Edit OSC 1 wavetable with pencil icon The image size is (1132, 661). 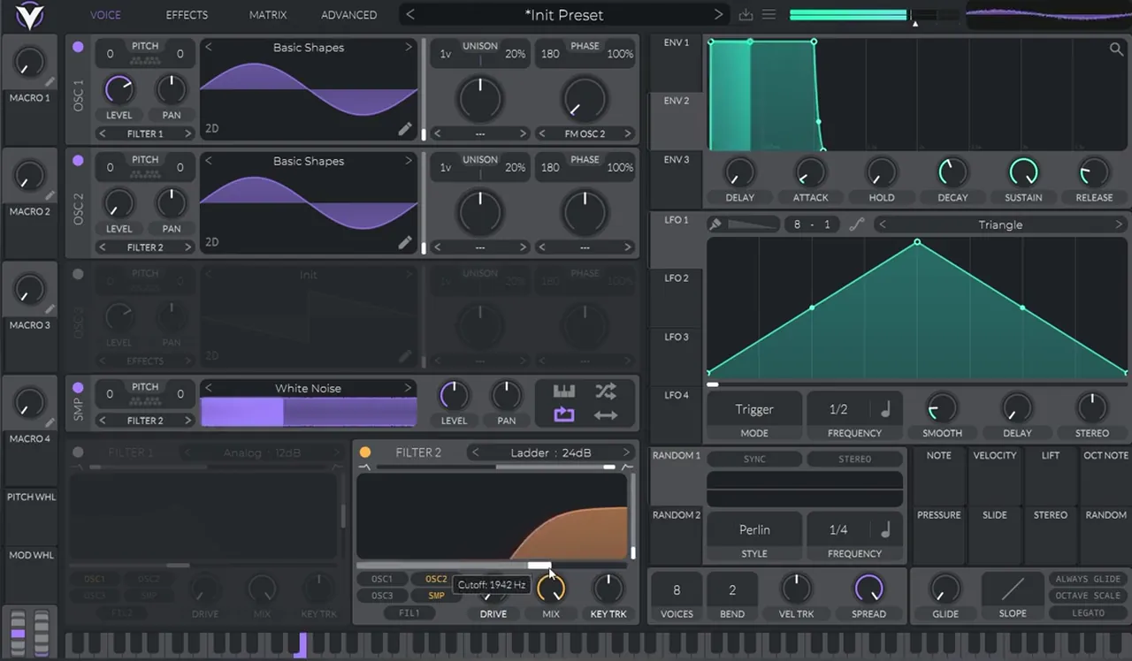click(405, 129)
